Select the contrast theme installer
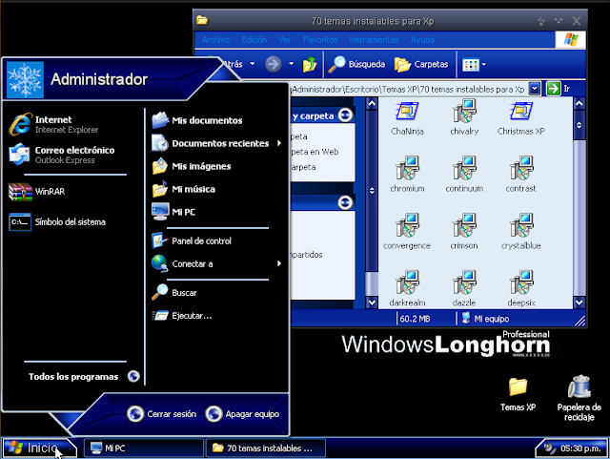The width and height of the screenshot is (610, 459). point(521,175)
